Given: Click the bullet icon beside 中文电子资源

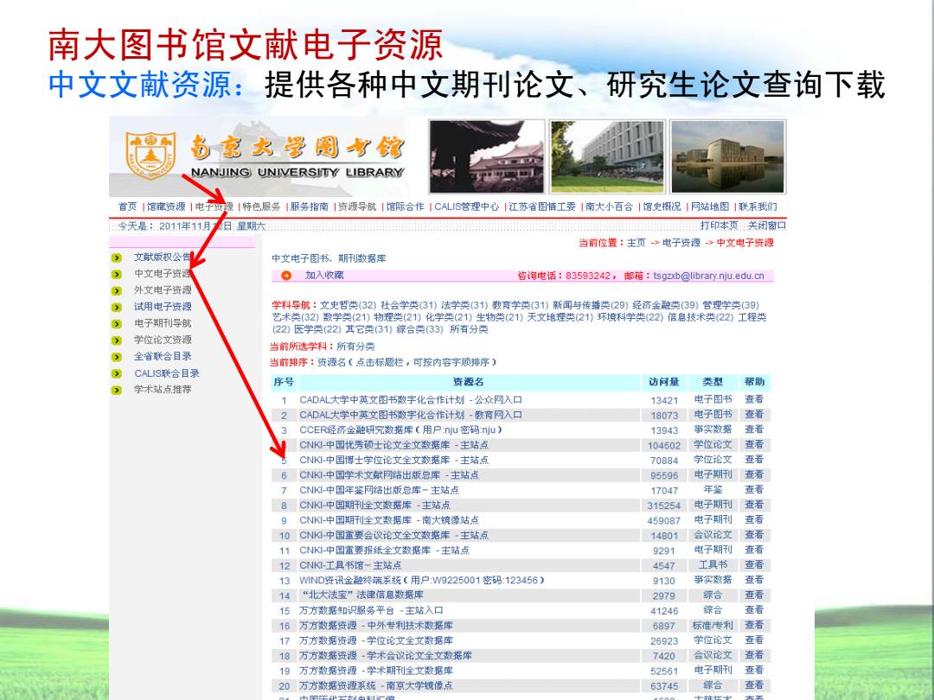Looking at the screenshot, I should pos(117,275).
